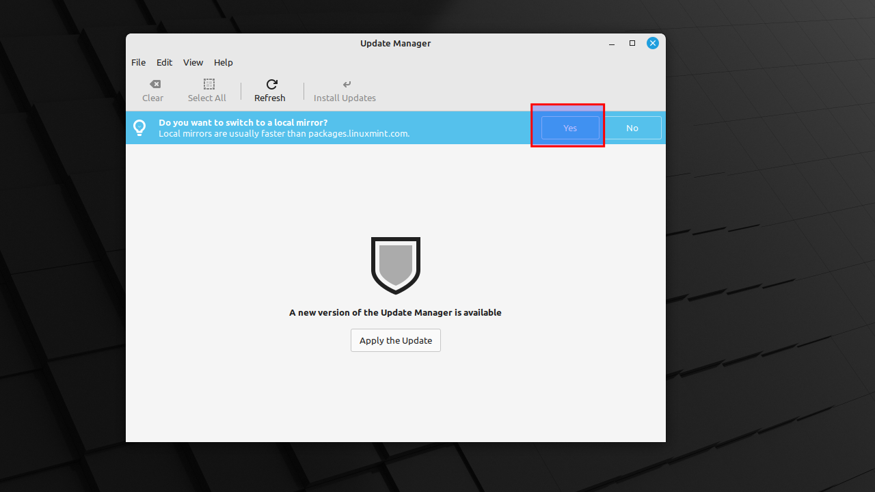Click the lightbulb tip icon
Viewport: 875px width, 492px height.
tap(139, 128)
